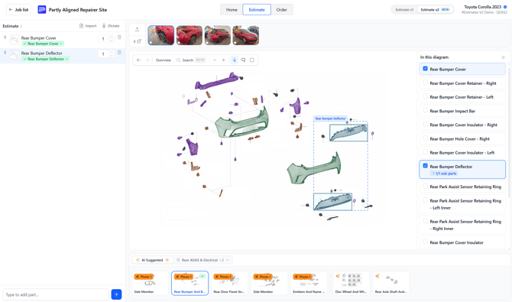Open the Disc Wheel And Wh... diagram card
This screenshot has height=302, width=512.
coord(351,283)
